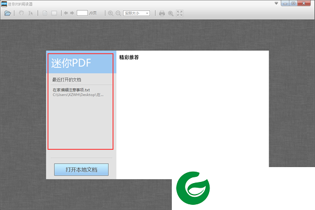Click the 打开本地文档 button
Image resolution: width=315 pixels, height=210 pixels.
[81, 169]
